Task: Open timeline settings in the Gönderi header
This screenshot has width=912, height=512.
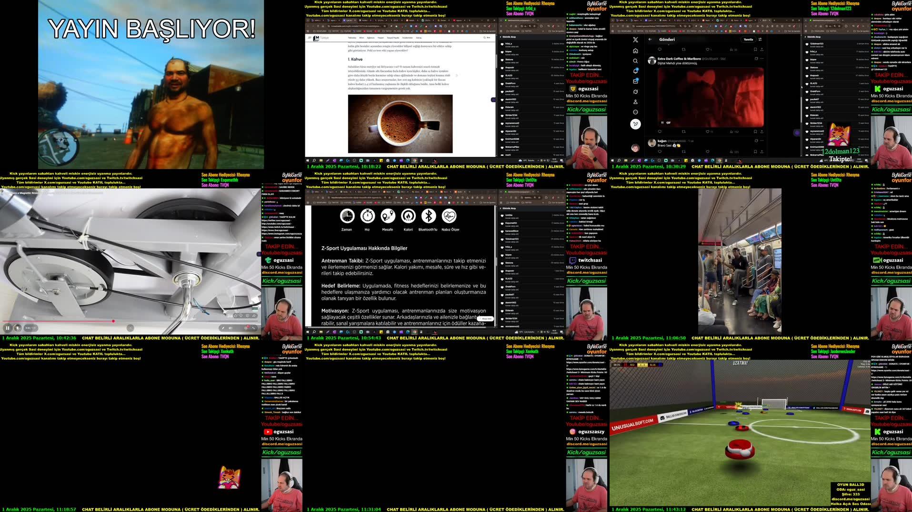Action: pyautogui.click(x=760, y=40)
